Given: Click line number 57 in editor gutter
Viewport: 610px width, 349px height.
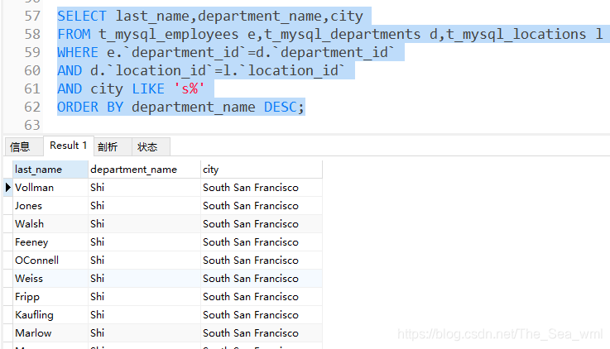Looking at the screenshot, I should pyautogui.click(x=32, y=16).
